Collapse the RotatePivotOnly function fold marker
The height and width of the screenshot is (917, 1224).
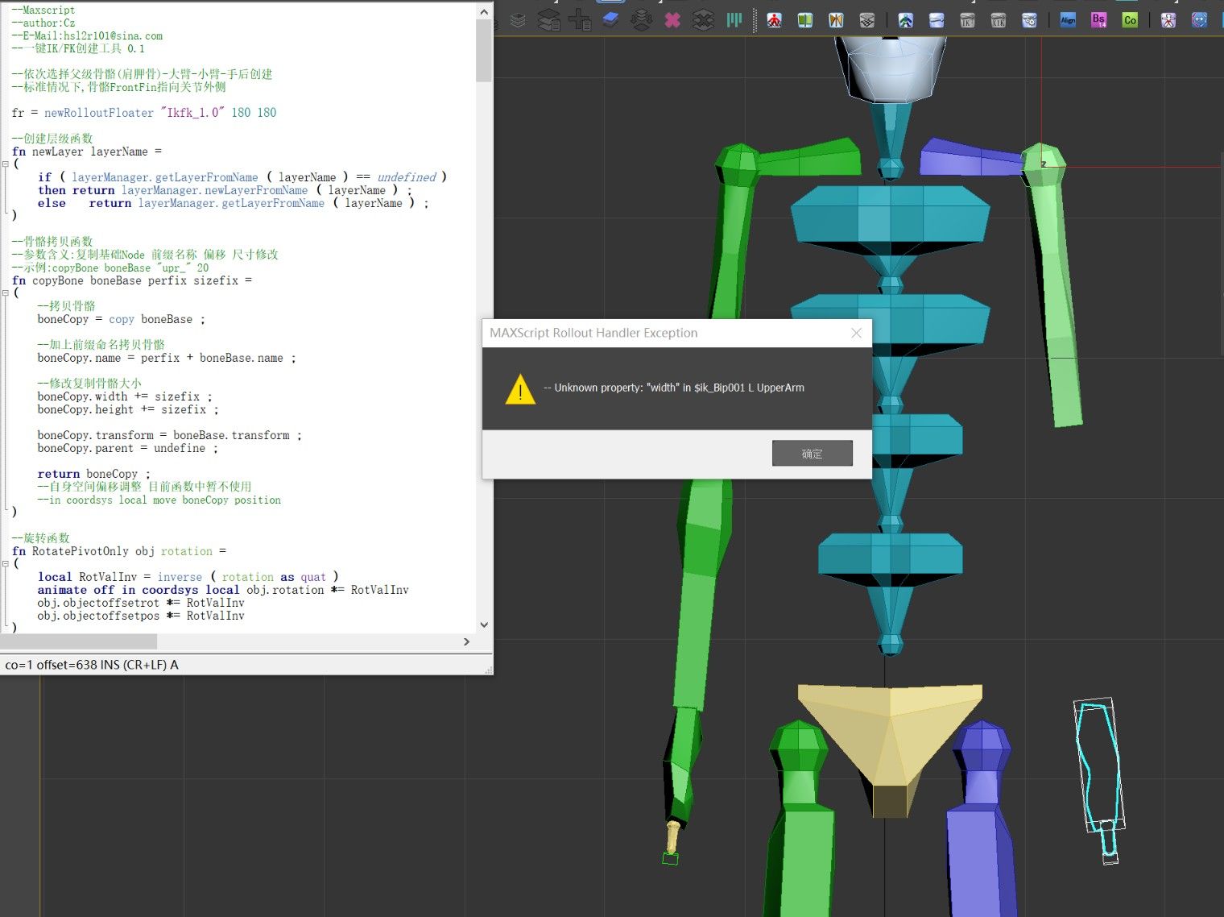click(x=6, y=564)
